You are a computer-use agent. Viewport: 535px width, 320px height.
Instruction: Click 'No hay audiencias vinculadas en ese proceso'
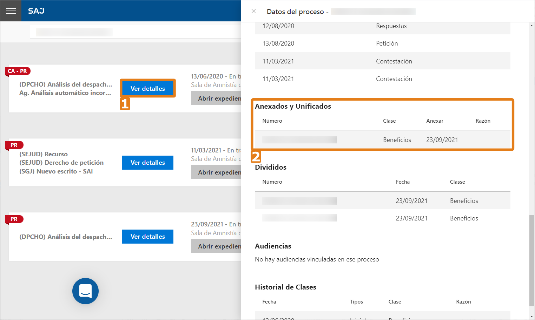[x=317, y=259]
